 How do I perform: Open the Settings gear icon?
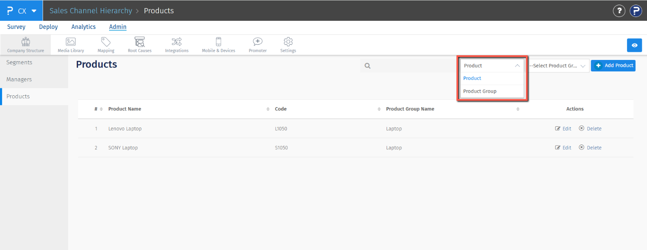[x=288, y=42]
